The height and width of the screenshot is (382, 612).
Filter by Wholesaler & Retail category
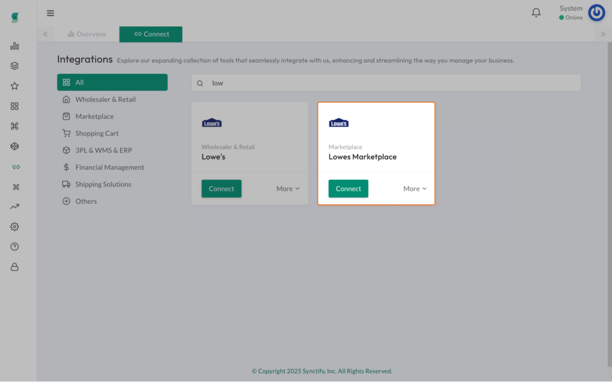pos(112,100)
